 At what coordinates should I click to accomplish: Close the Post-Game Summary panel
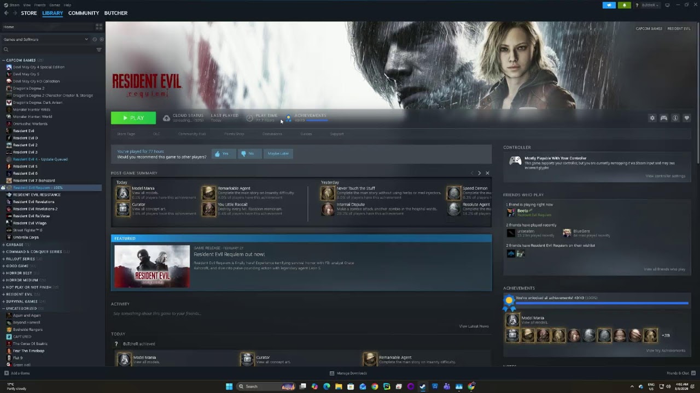(x=487, y=173)
